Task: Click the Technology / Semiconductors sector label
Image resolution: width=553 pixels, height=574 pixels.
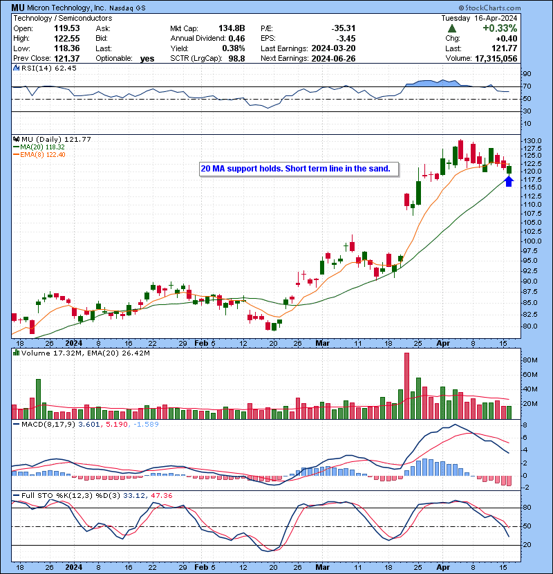Action: pyautogui.click(x=63, y=18)
